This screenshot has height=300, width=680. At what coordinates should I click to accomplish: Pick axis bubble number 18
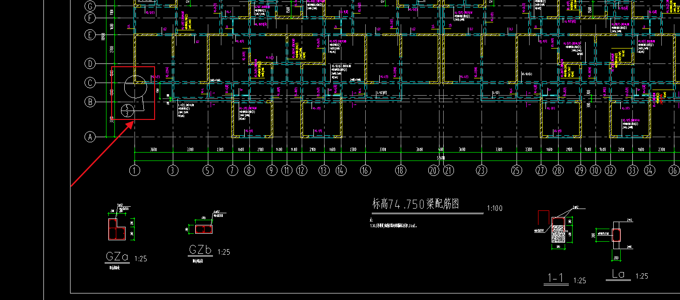401,170
